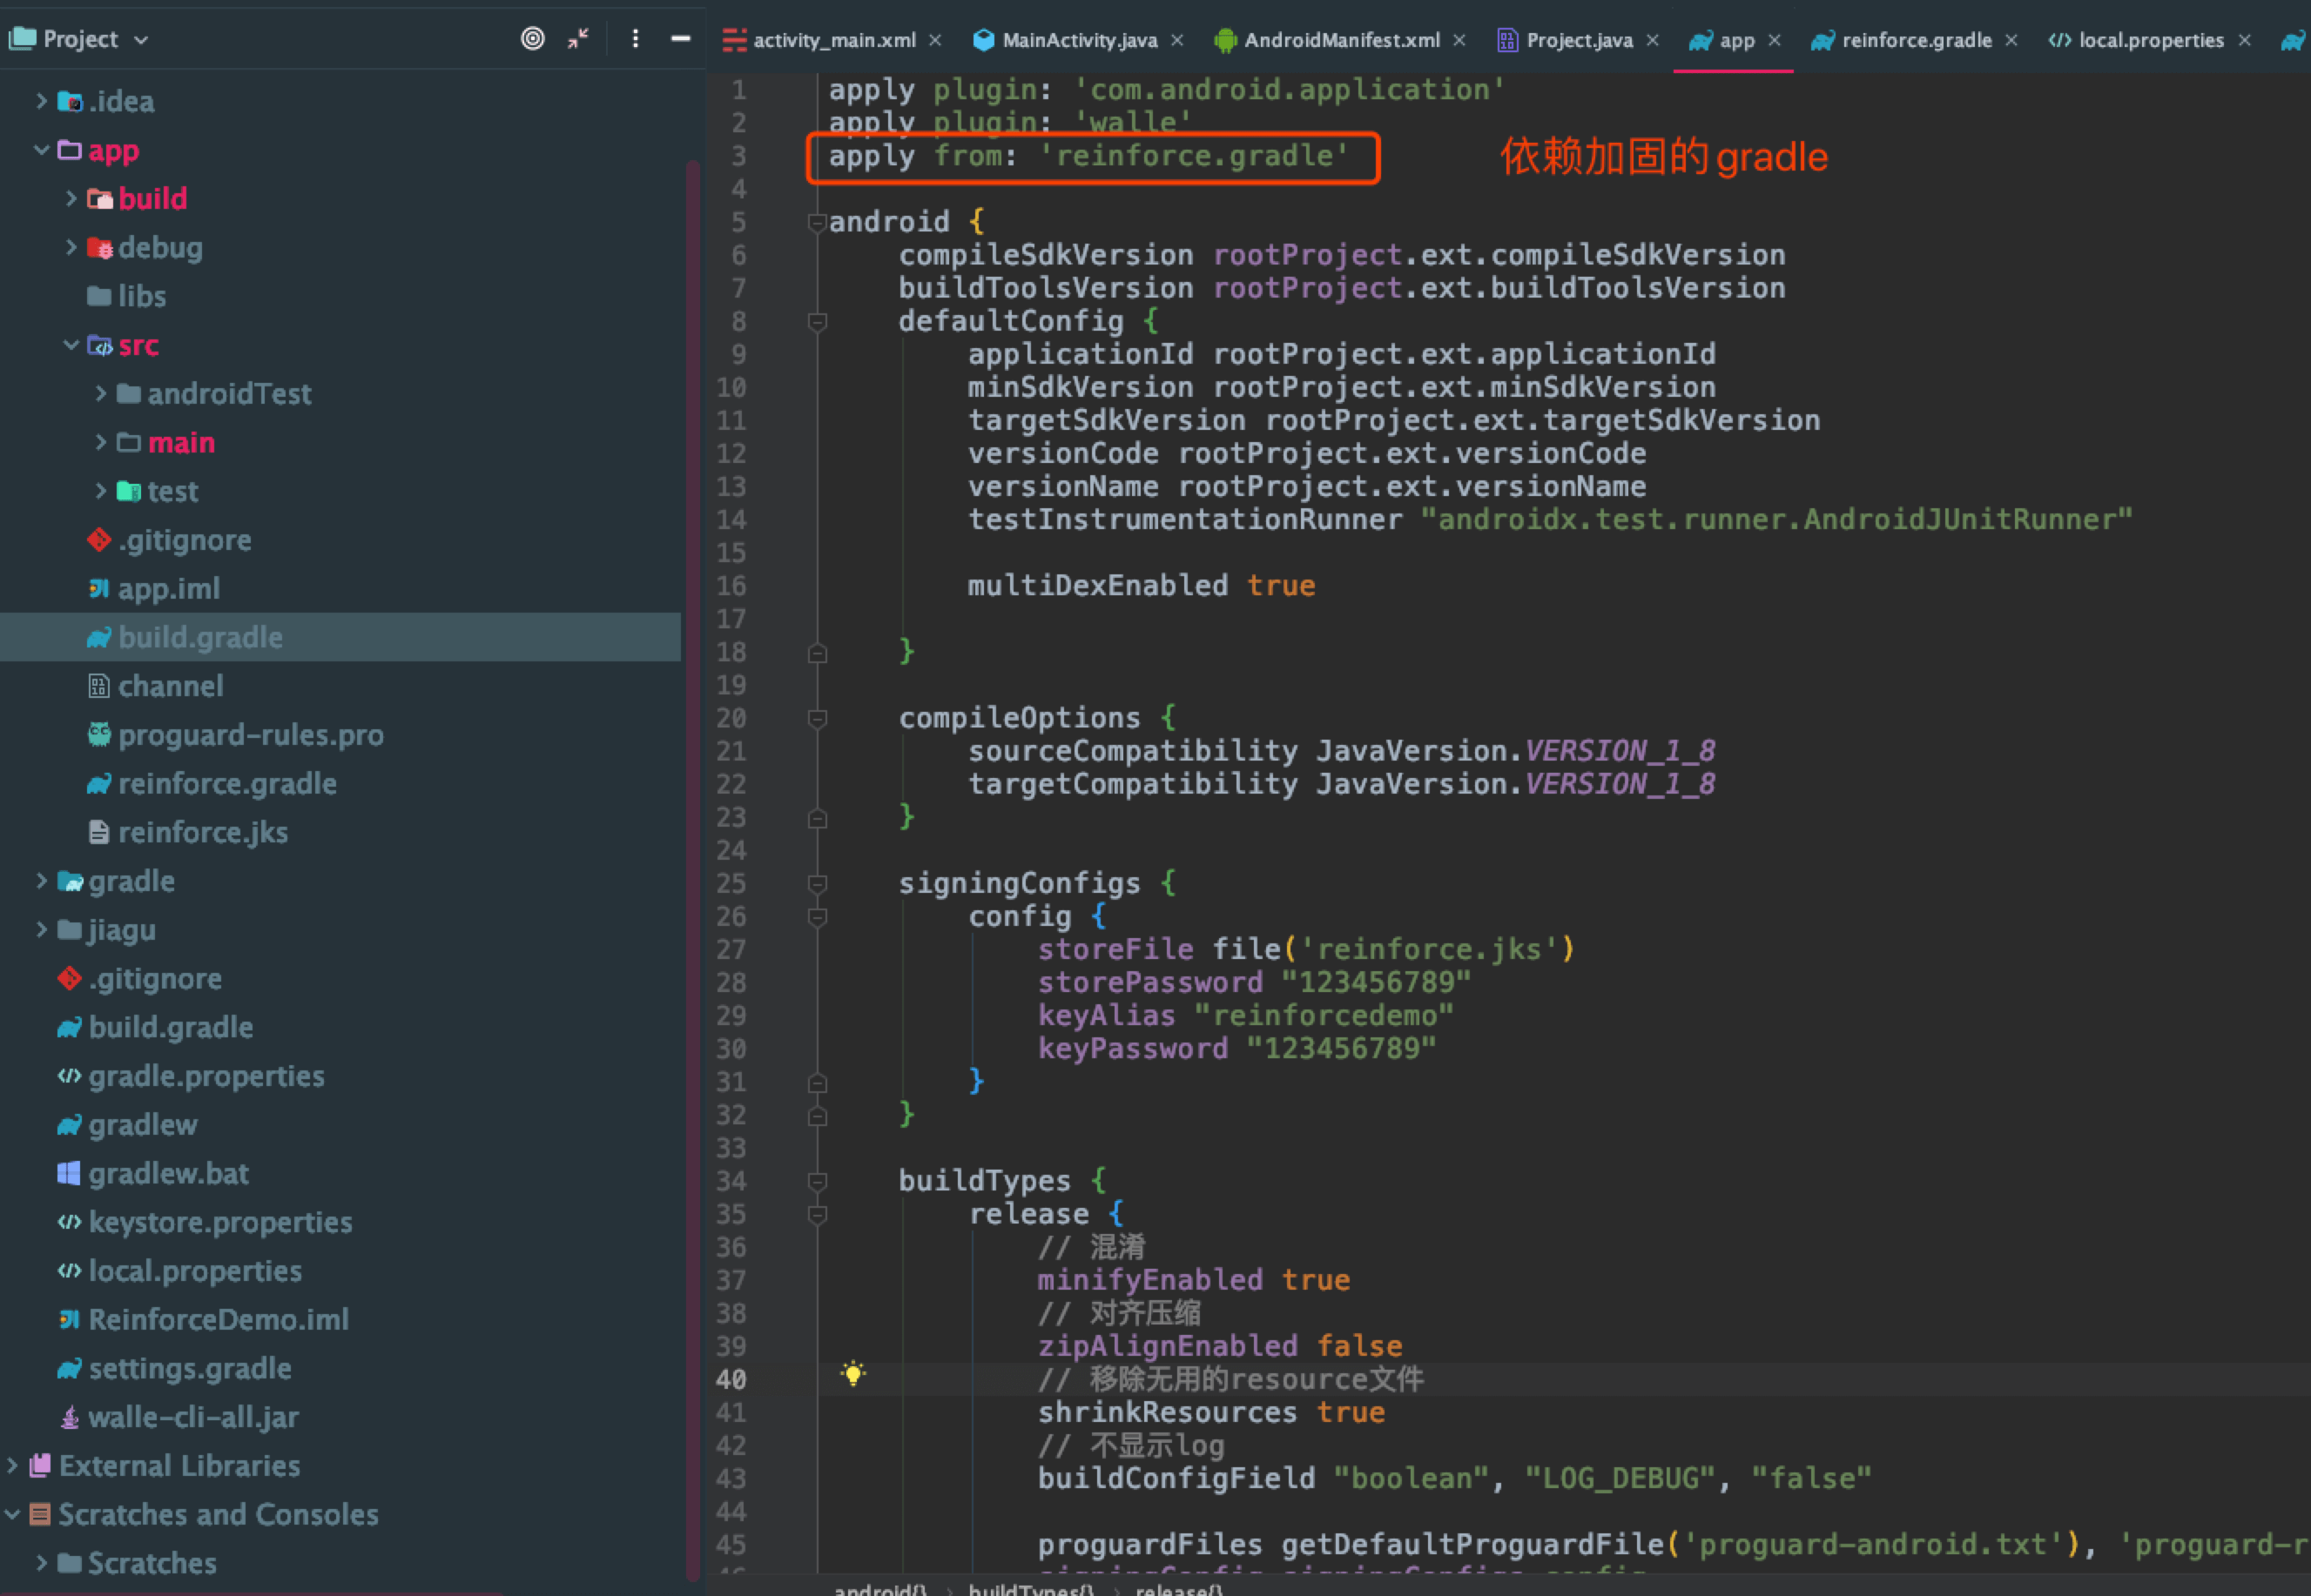The width and height of the screenshot is (2311, 1596).
Task: Expand the build folder under app
Action: pyautogui.click(x=71, y=198)
